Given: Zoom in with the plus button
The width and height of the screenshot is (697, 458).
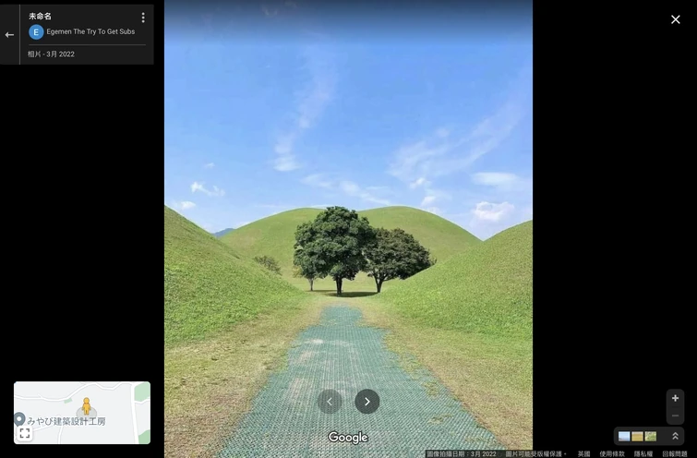Looking at the screenshot, I should click(675, 398).
